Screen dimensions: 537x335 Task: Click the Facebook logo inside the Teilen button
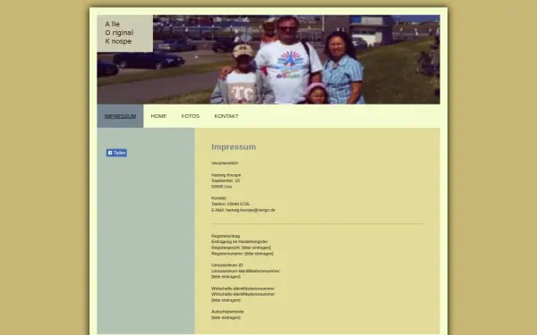[110, 153]
